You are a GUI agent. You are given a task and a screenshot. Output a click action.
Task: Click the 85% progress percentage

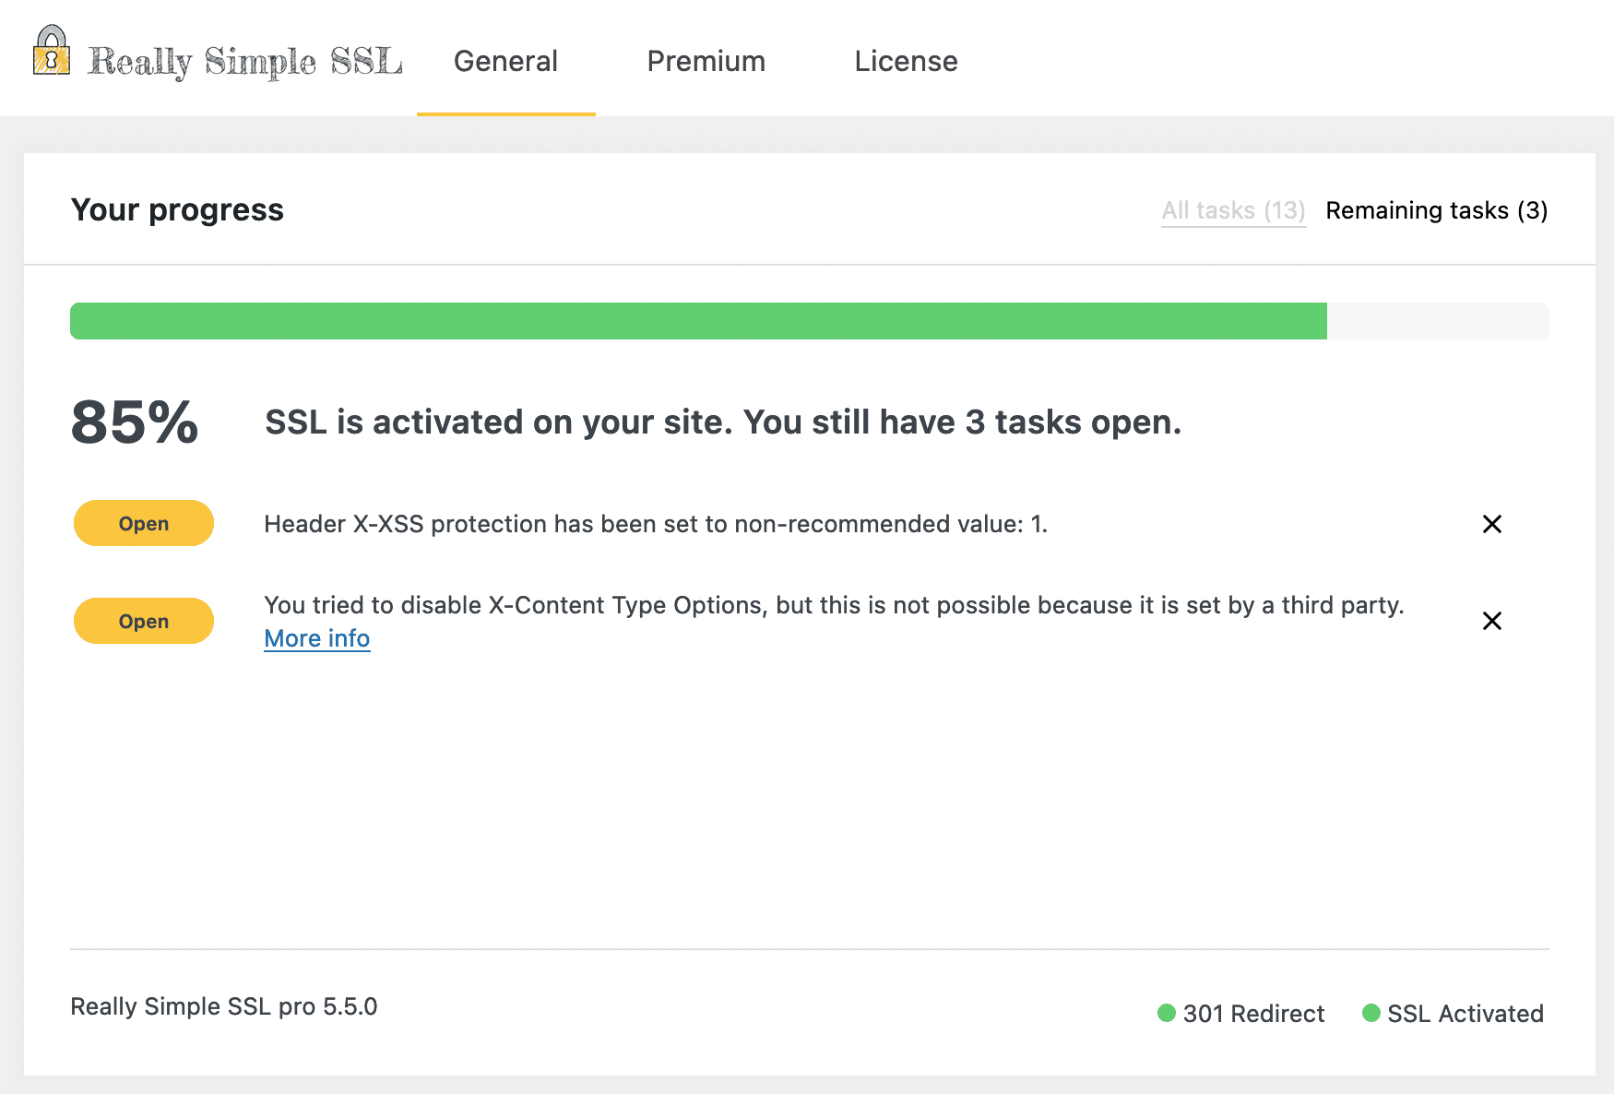click(134, 424)
